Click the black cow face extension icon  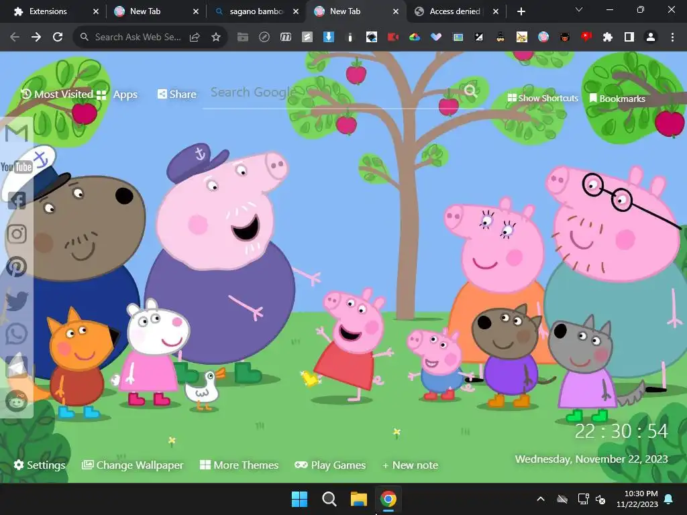565,38
